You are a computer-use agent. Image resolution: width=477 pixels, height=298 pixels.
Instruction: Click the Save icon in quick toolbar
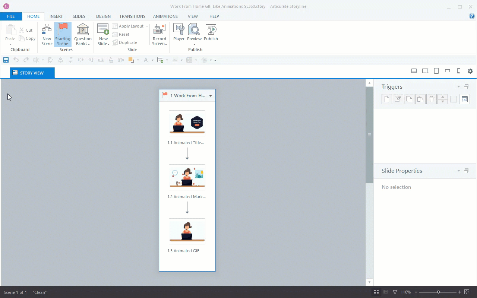coord(6,60)
